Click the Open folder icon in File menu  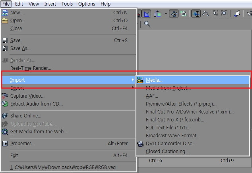tap(5, 21)
